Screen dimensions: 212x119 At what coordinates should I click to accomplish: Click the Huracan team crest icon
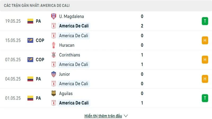tap(54, 45)
